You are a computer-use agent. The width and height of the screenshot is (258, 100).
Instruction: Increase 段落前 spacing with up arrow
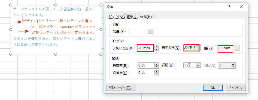coord(156,64)
